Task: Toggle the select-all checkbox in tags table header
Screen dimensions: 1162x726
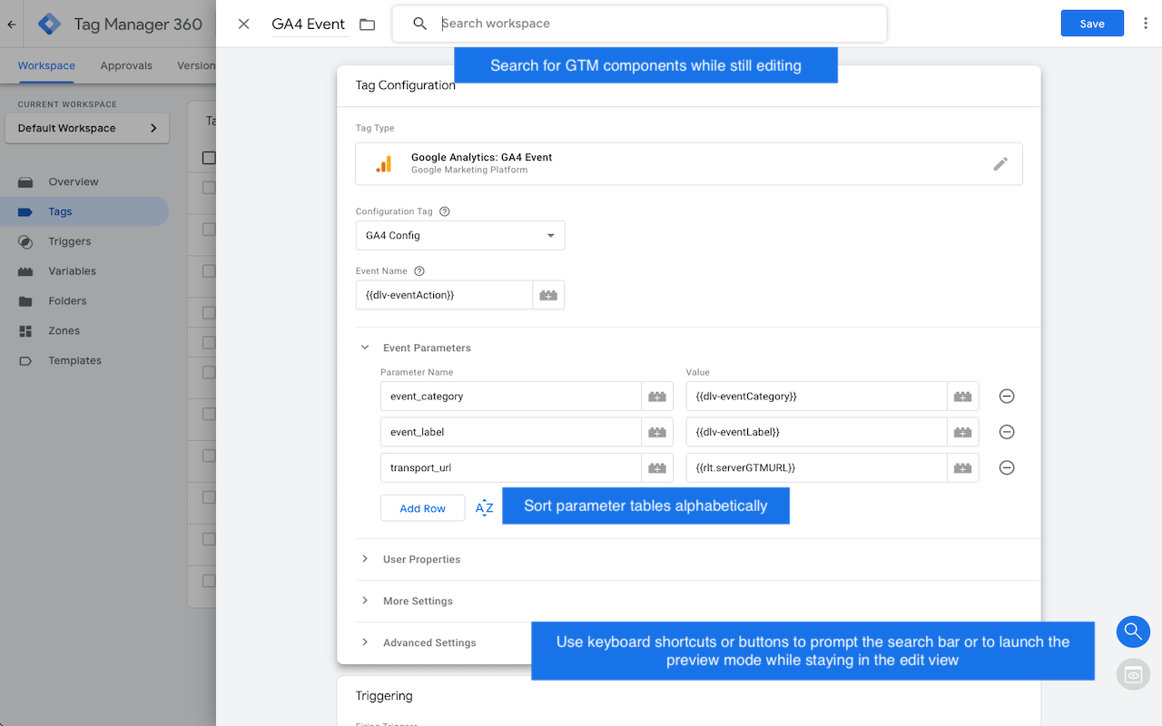Action: point(209,158)
